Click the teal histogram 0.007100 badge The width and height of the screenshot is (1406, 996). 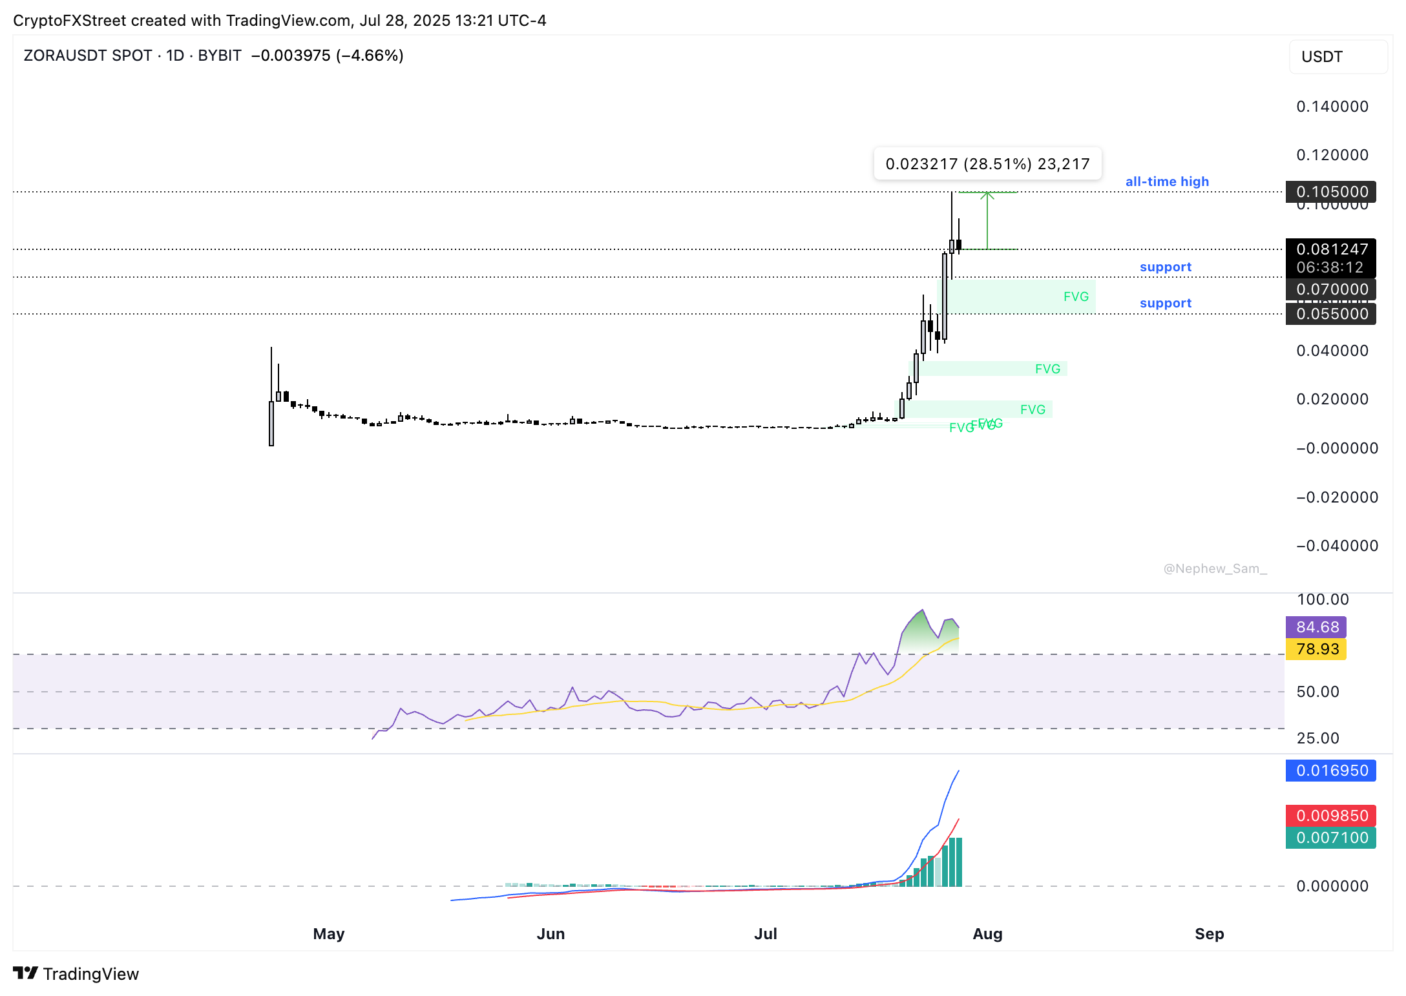click(x=1331, y=838)
